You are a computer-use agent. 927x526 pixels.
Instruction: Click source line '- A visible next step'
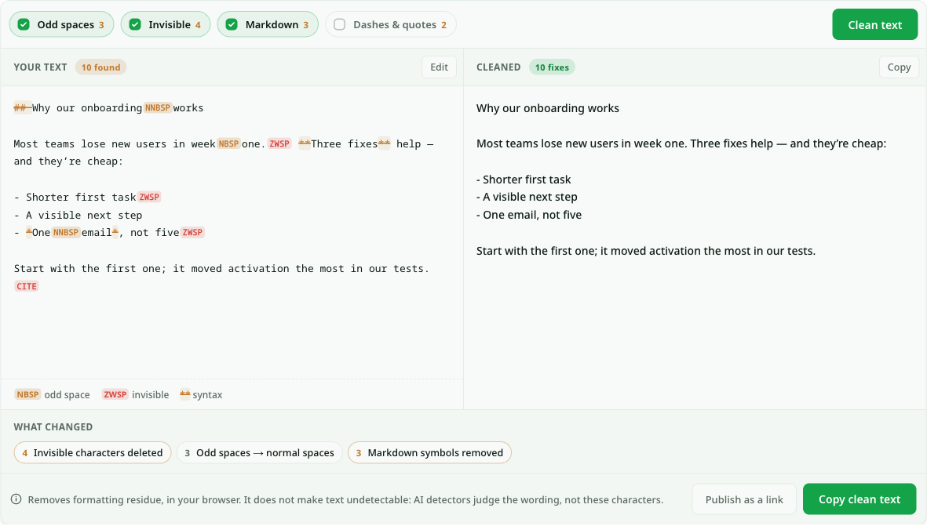coord(78,215)
